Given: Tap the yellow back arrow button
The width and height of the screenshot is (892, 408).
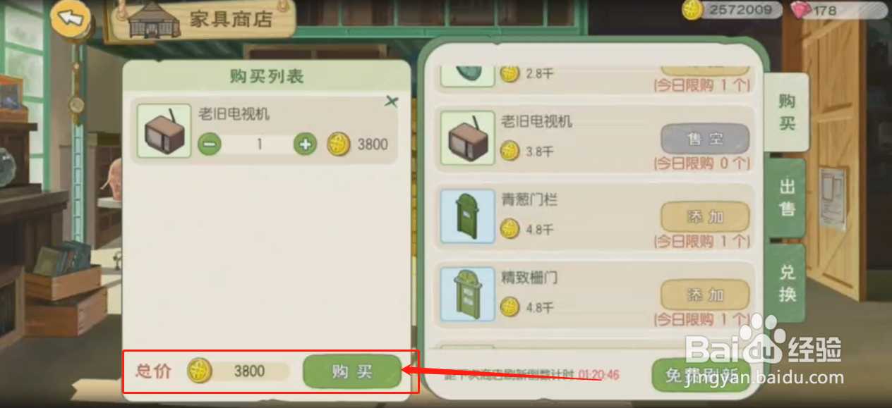Looking at the screenshot, I should (72, 19).
